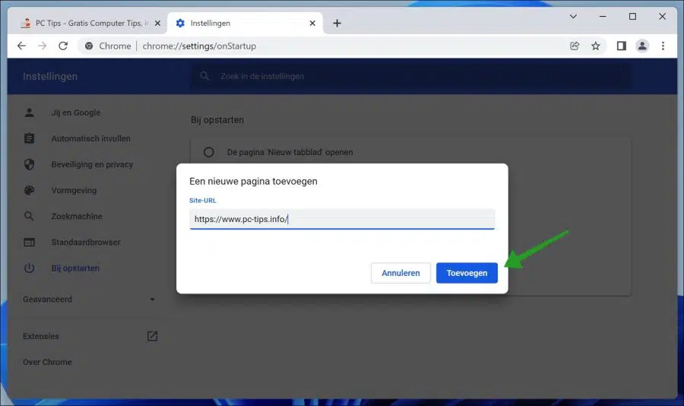Expand the Geavanceerd section
Screen dimensions: 684x406
point(89,300)
